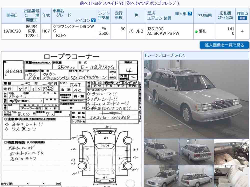Screen dimensions: 250x187
Task: Select the evaluation score 4 in the table
Action: pyautogui.click(x=242, y=31)
